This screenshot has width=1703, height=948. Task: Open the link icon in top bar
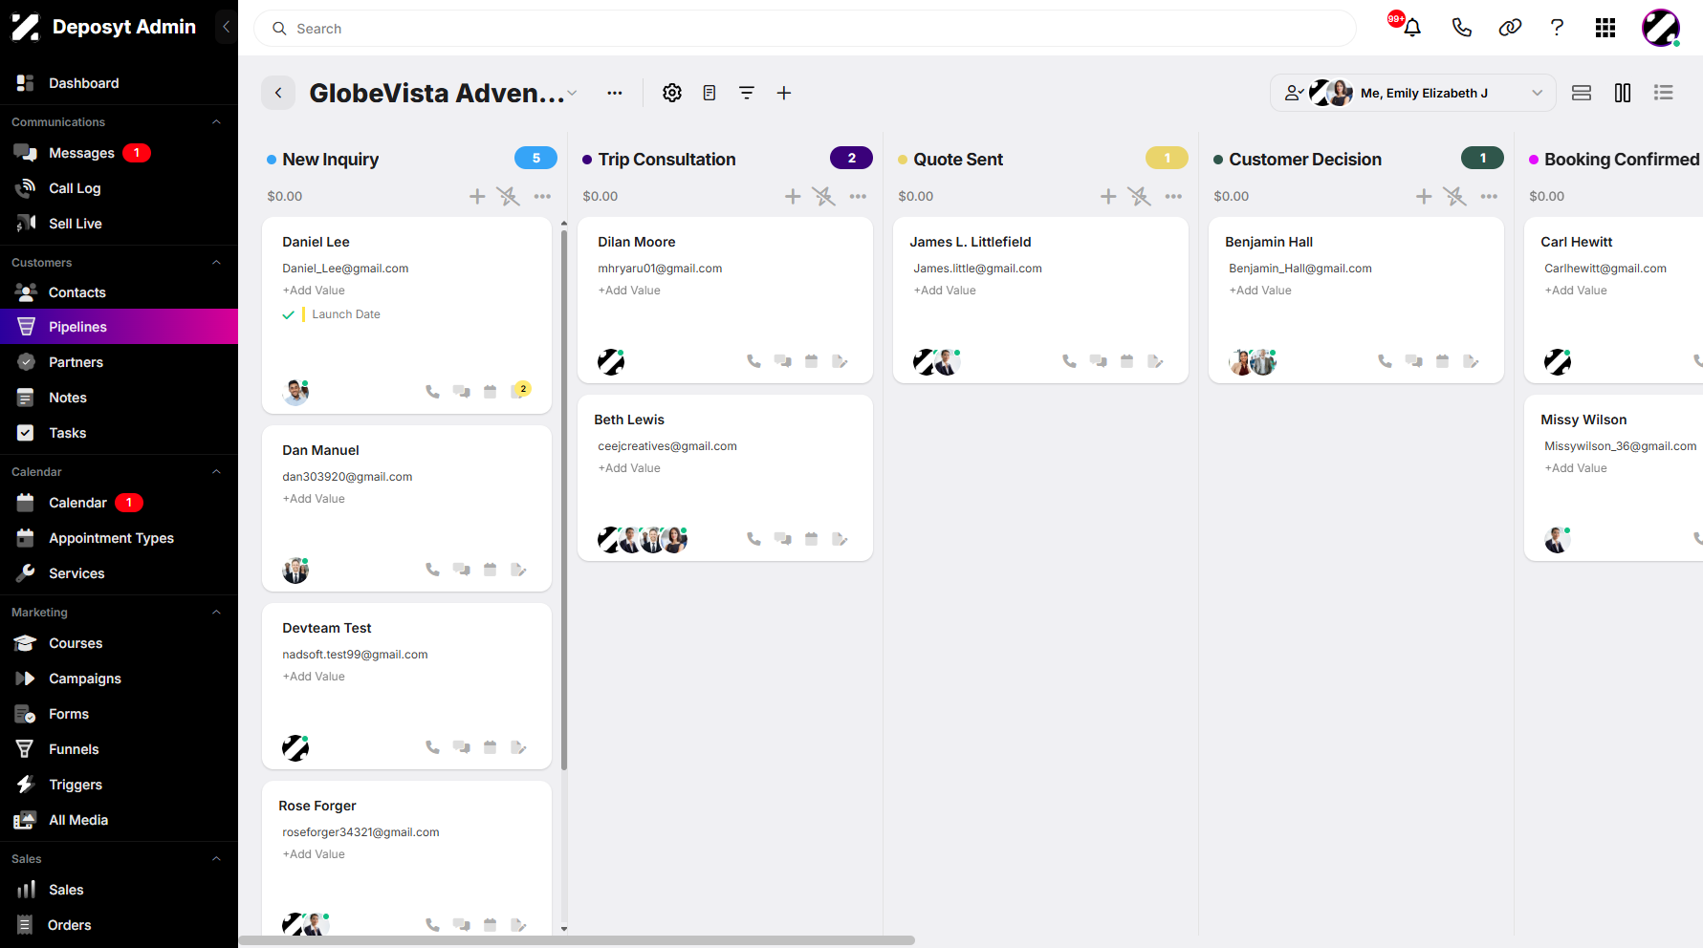[1510, 28]
